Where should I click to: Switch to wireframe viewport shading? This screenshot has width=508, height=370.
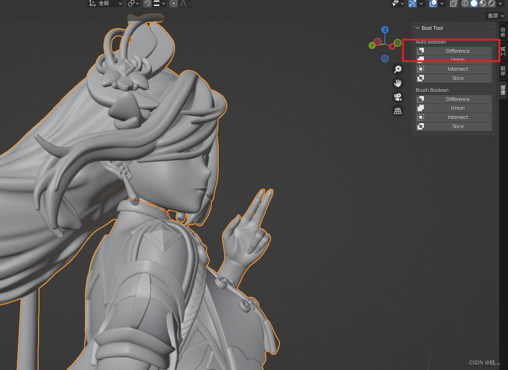(x=465, y=3)
